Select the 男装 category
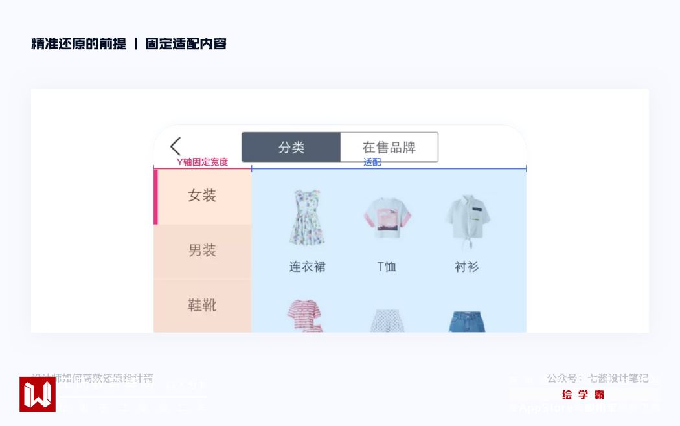Screen dimensions: 680x426 click(x=203, y=252)
